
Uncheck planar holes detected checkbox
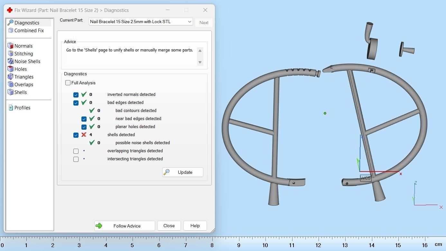coord(84,127)
